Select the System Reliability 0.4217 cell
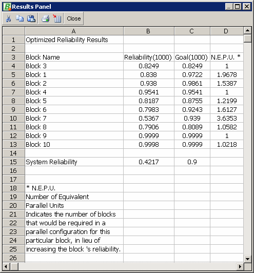This screenshot has width=254, height=273. tap(149, 162)
